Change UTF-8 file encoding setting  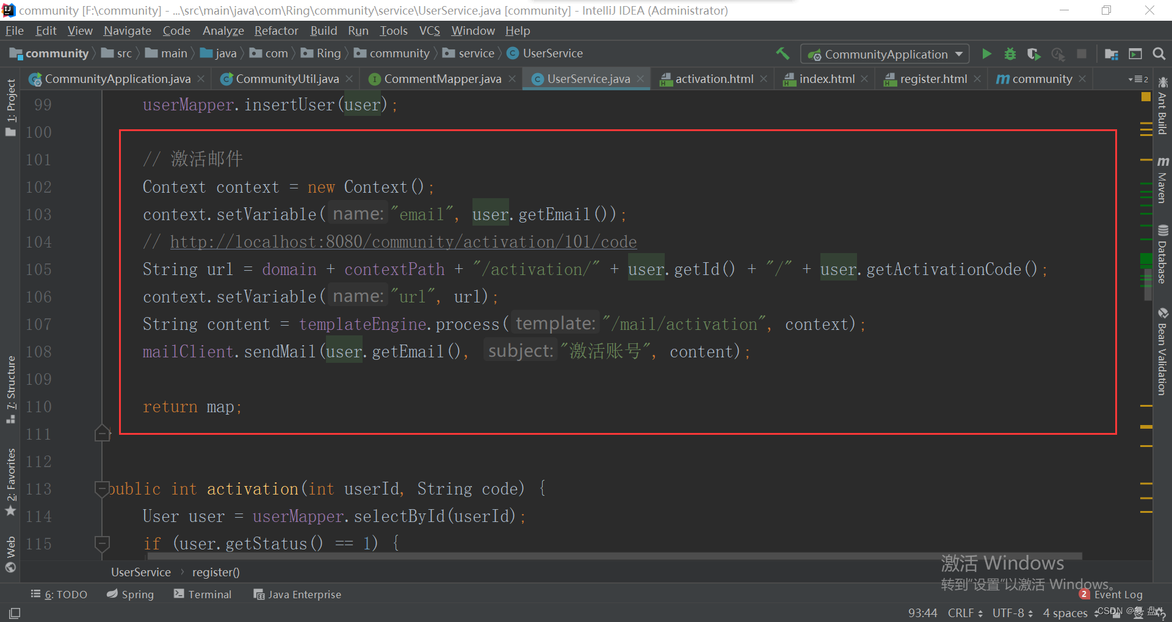(x=1012, y=613)
